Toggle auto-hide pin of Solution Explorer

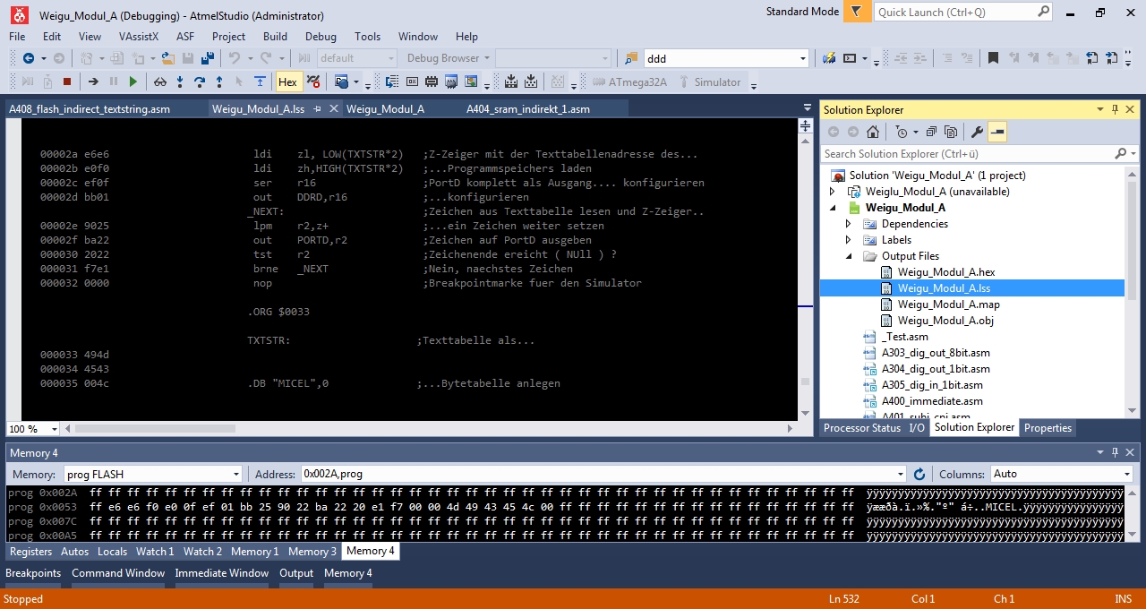click(1116, 109)
